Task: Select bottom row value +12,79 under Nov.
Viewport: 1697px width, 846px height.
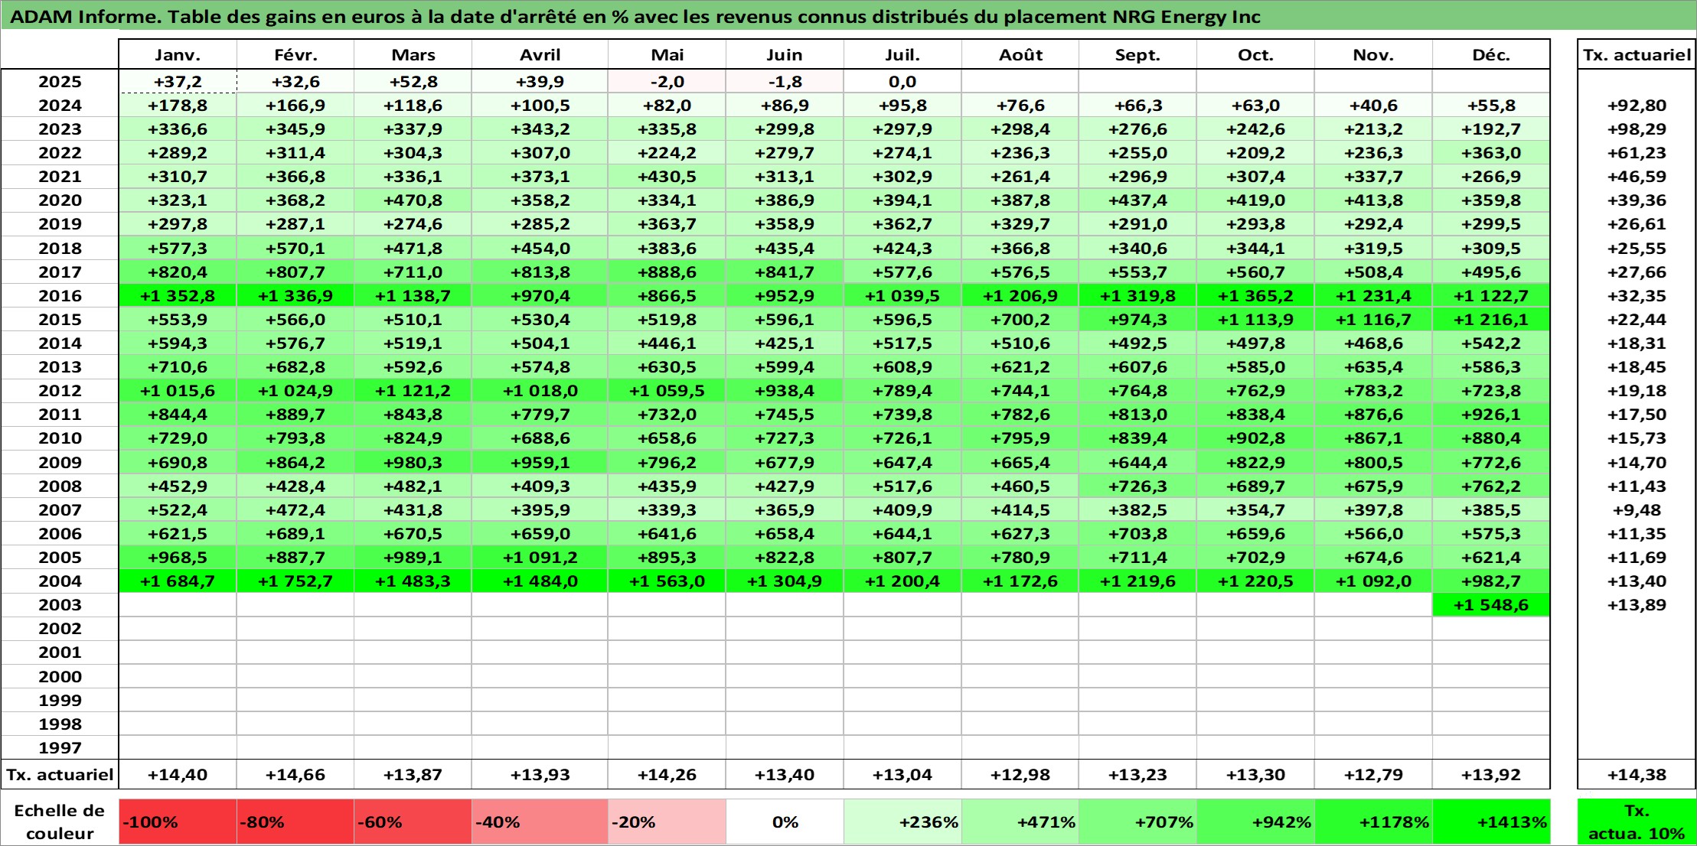Action: 1373,775
